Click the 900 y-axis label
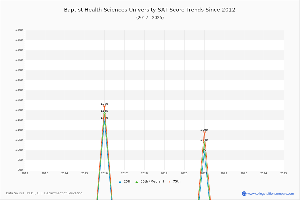300x200 pixels. click(x=20, y=170)
